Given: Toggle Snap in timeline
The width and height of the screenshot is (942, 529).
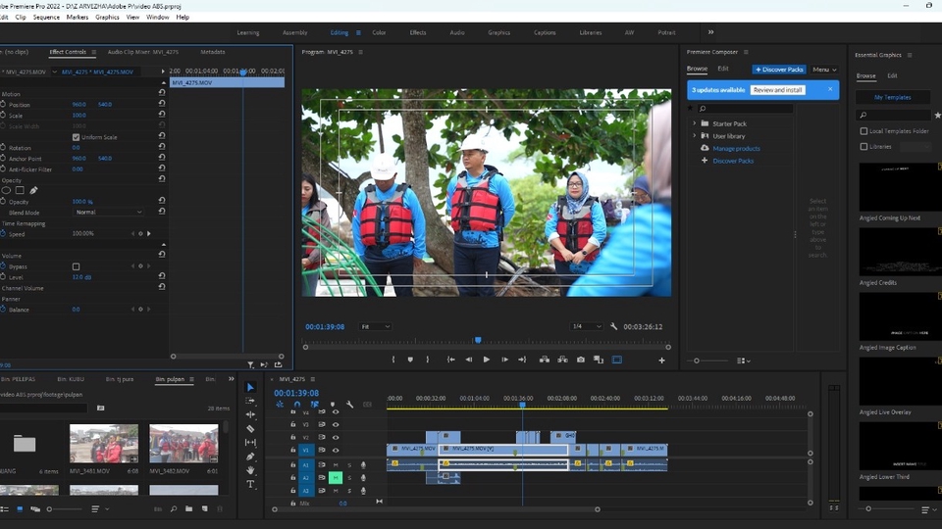Looking at the screenshot, I should click(x=296, y=405).
